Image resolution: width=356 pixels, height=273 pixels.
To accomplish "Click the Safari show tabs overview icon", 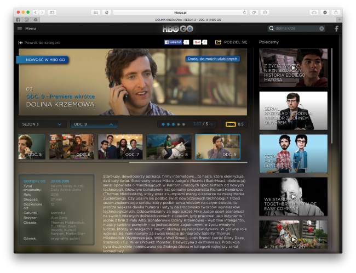I will (x=254, y=13).
